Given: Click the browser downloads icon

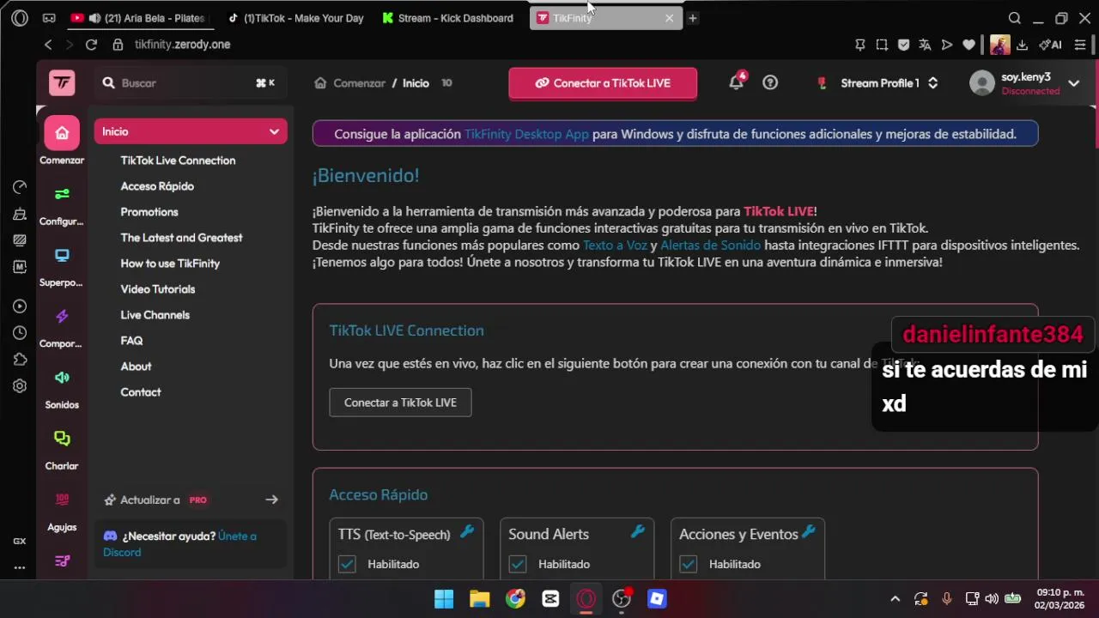Looking at the screenshot, I should [x=1023, y=45].
